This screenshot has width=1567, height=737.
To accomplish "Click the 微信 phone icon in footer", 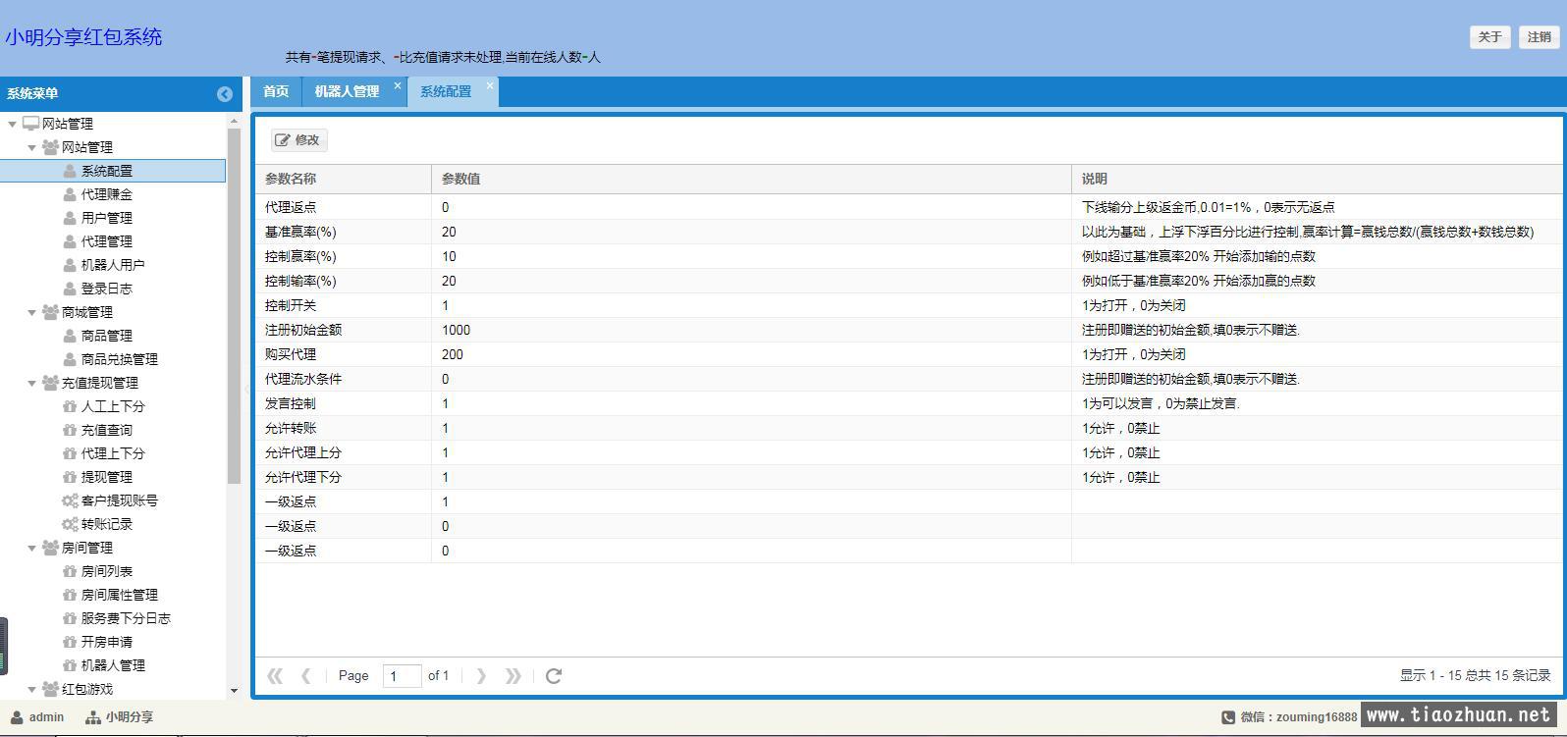I will 1228,717.
